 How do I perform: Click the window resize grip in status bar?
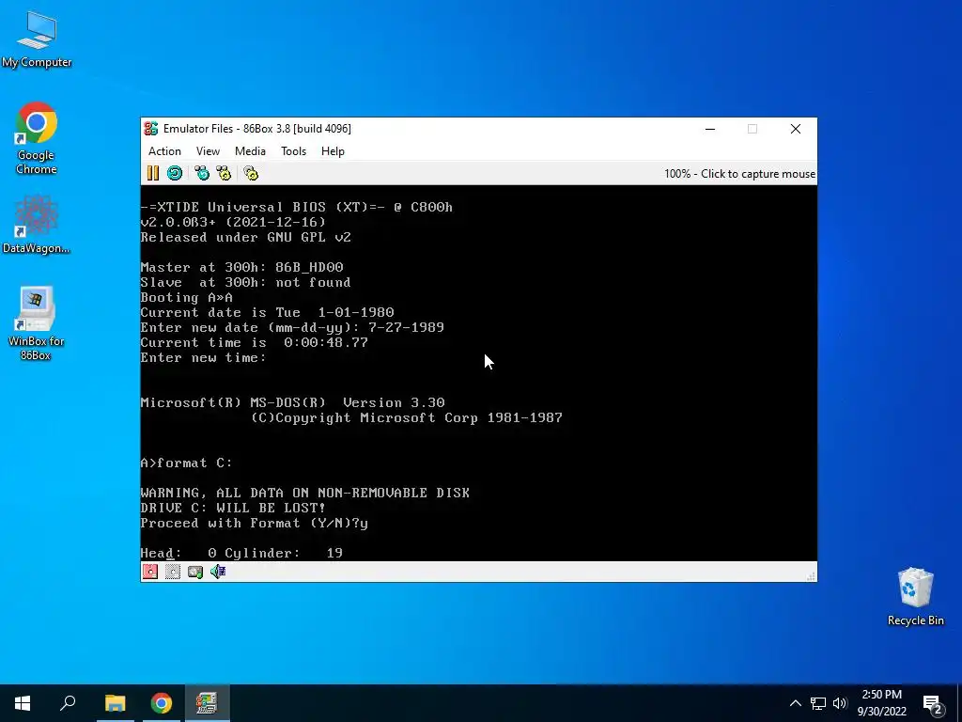coord(811,576)
